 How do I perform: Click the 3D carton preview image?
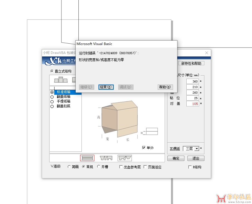pyautogui.click(x=119, y=119)
